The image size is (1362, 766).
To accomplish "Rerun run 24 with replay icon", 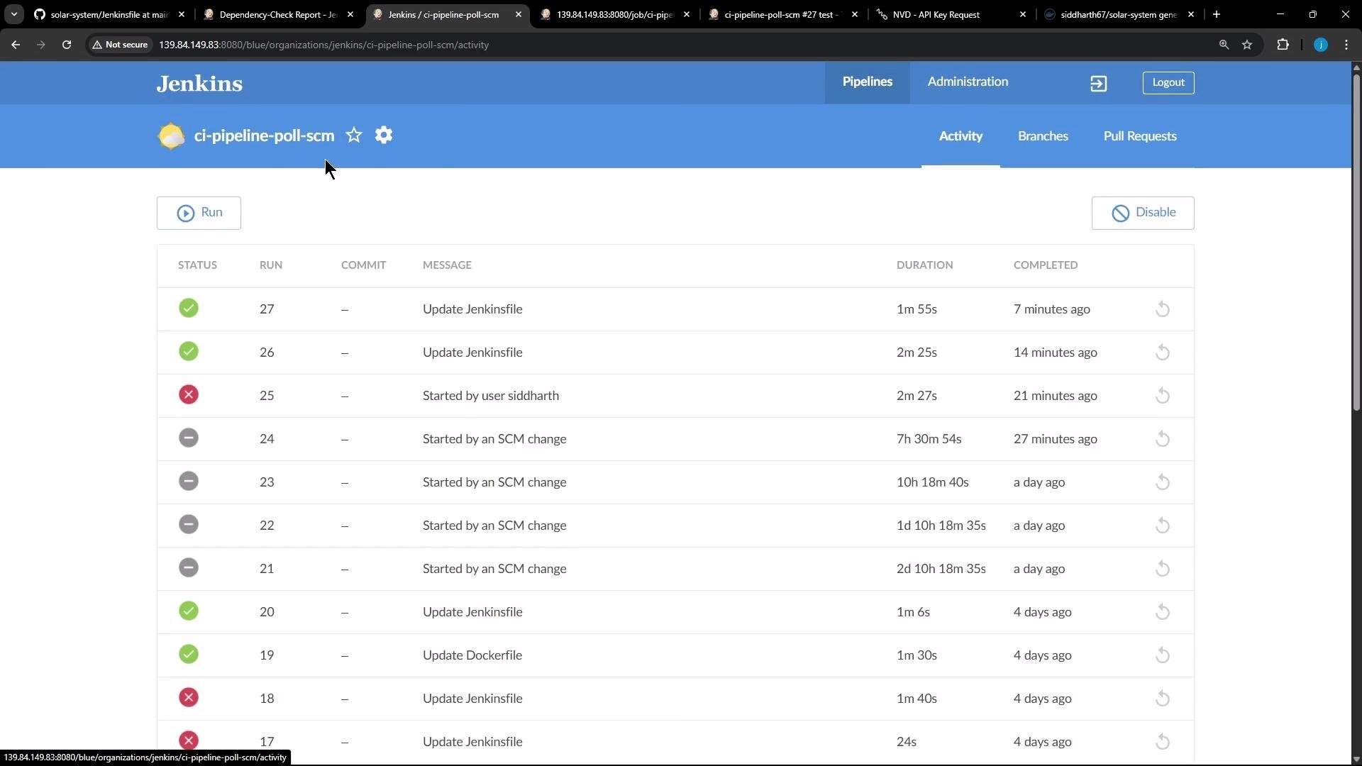I will [x=1163, y=439].
